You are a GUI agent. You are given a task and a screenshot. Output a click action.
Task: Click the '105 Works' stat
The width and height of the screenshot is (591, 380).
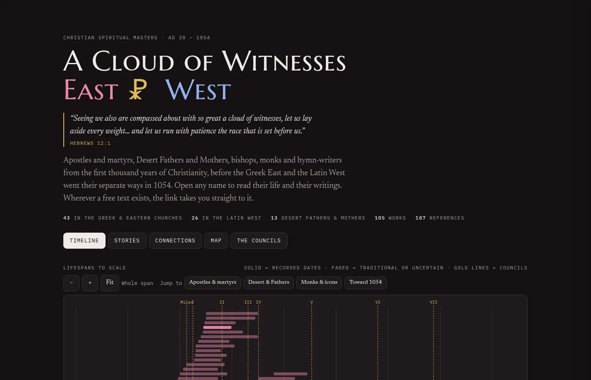pos(390,218)
